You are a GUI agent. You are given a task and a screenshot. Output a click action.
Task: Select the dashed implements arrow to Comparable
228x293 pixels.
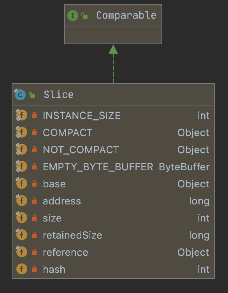113,64
